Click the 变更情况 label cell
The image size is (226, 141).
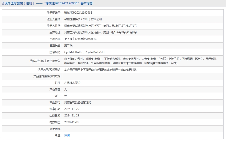click(x=55, y=129)
